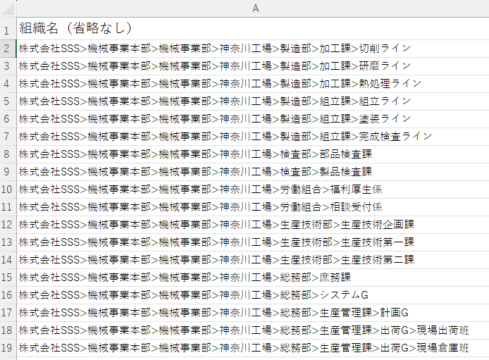This screenshot has width=489, height=360.
Task: Select cell ending with 熱処理ライン
Action: (x=253, y=84)
